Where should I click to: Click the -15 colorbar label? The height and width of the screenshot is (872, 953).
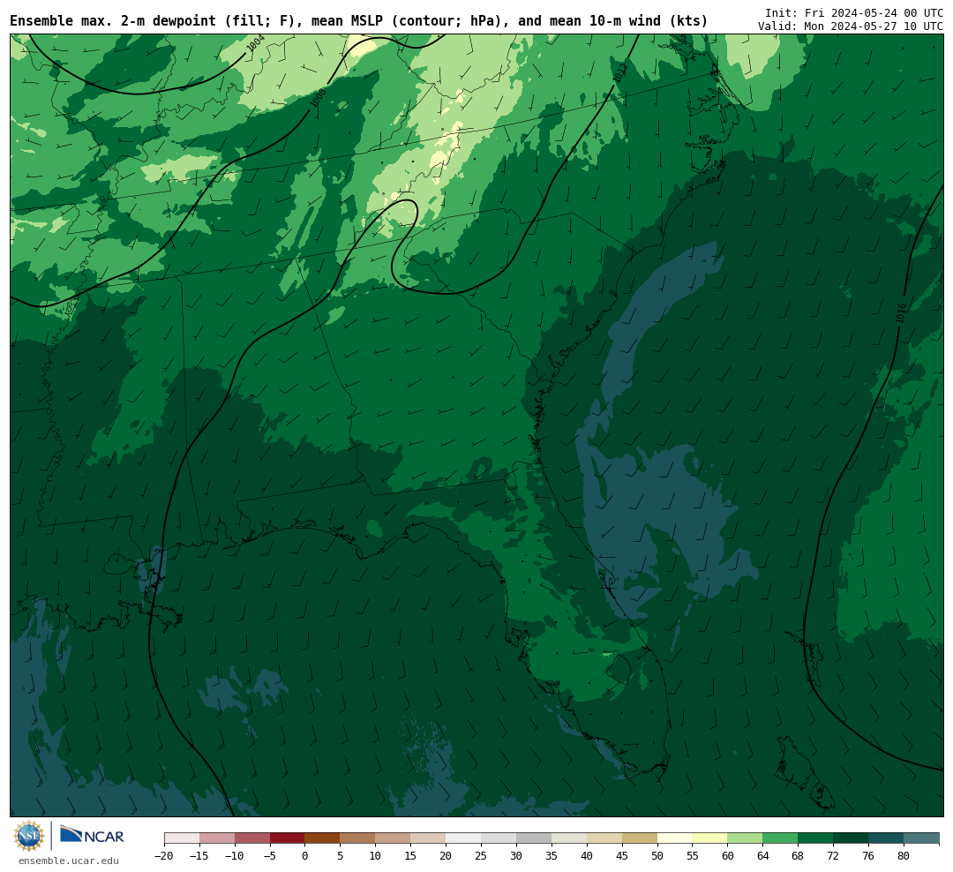(199, 856)
